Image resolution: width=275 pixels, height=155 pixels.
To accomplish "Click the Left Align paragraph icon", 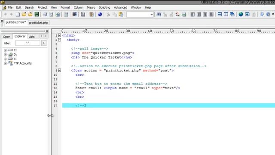I will click(192, 14).
